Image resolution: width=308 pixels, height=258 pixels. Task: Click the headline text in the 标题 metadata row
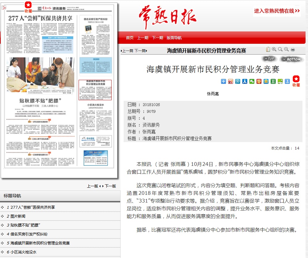click(x=177, y=139)
